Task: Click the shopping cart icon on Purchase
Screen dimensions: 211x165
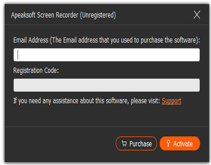Action: point(124,144)
